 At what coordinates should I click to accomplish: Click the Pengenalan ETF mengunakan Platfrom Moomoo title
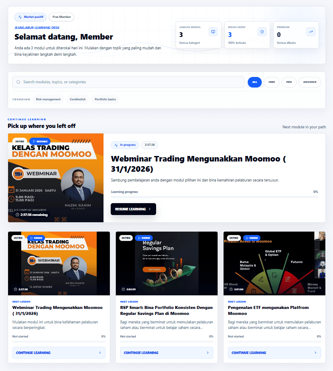[268, 310]
